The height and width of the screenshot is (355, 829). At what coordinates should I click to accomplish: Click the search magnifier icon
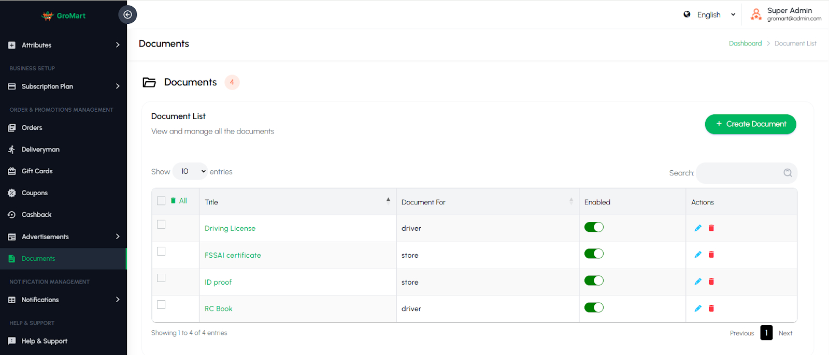click(x=788, y=173)
